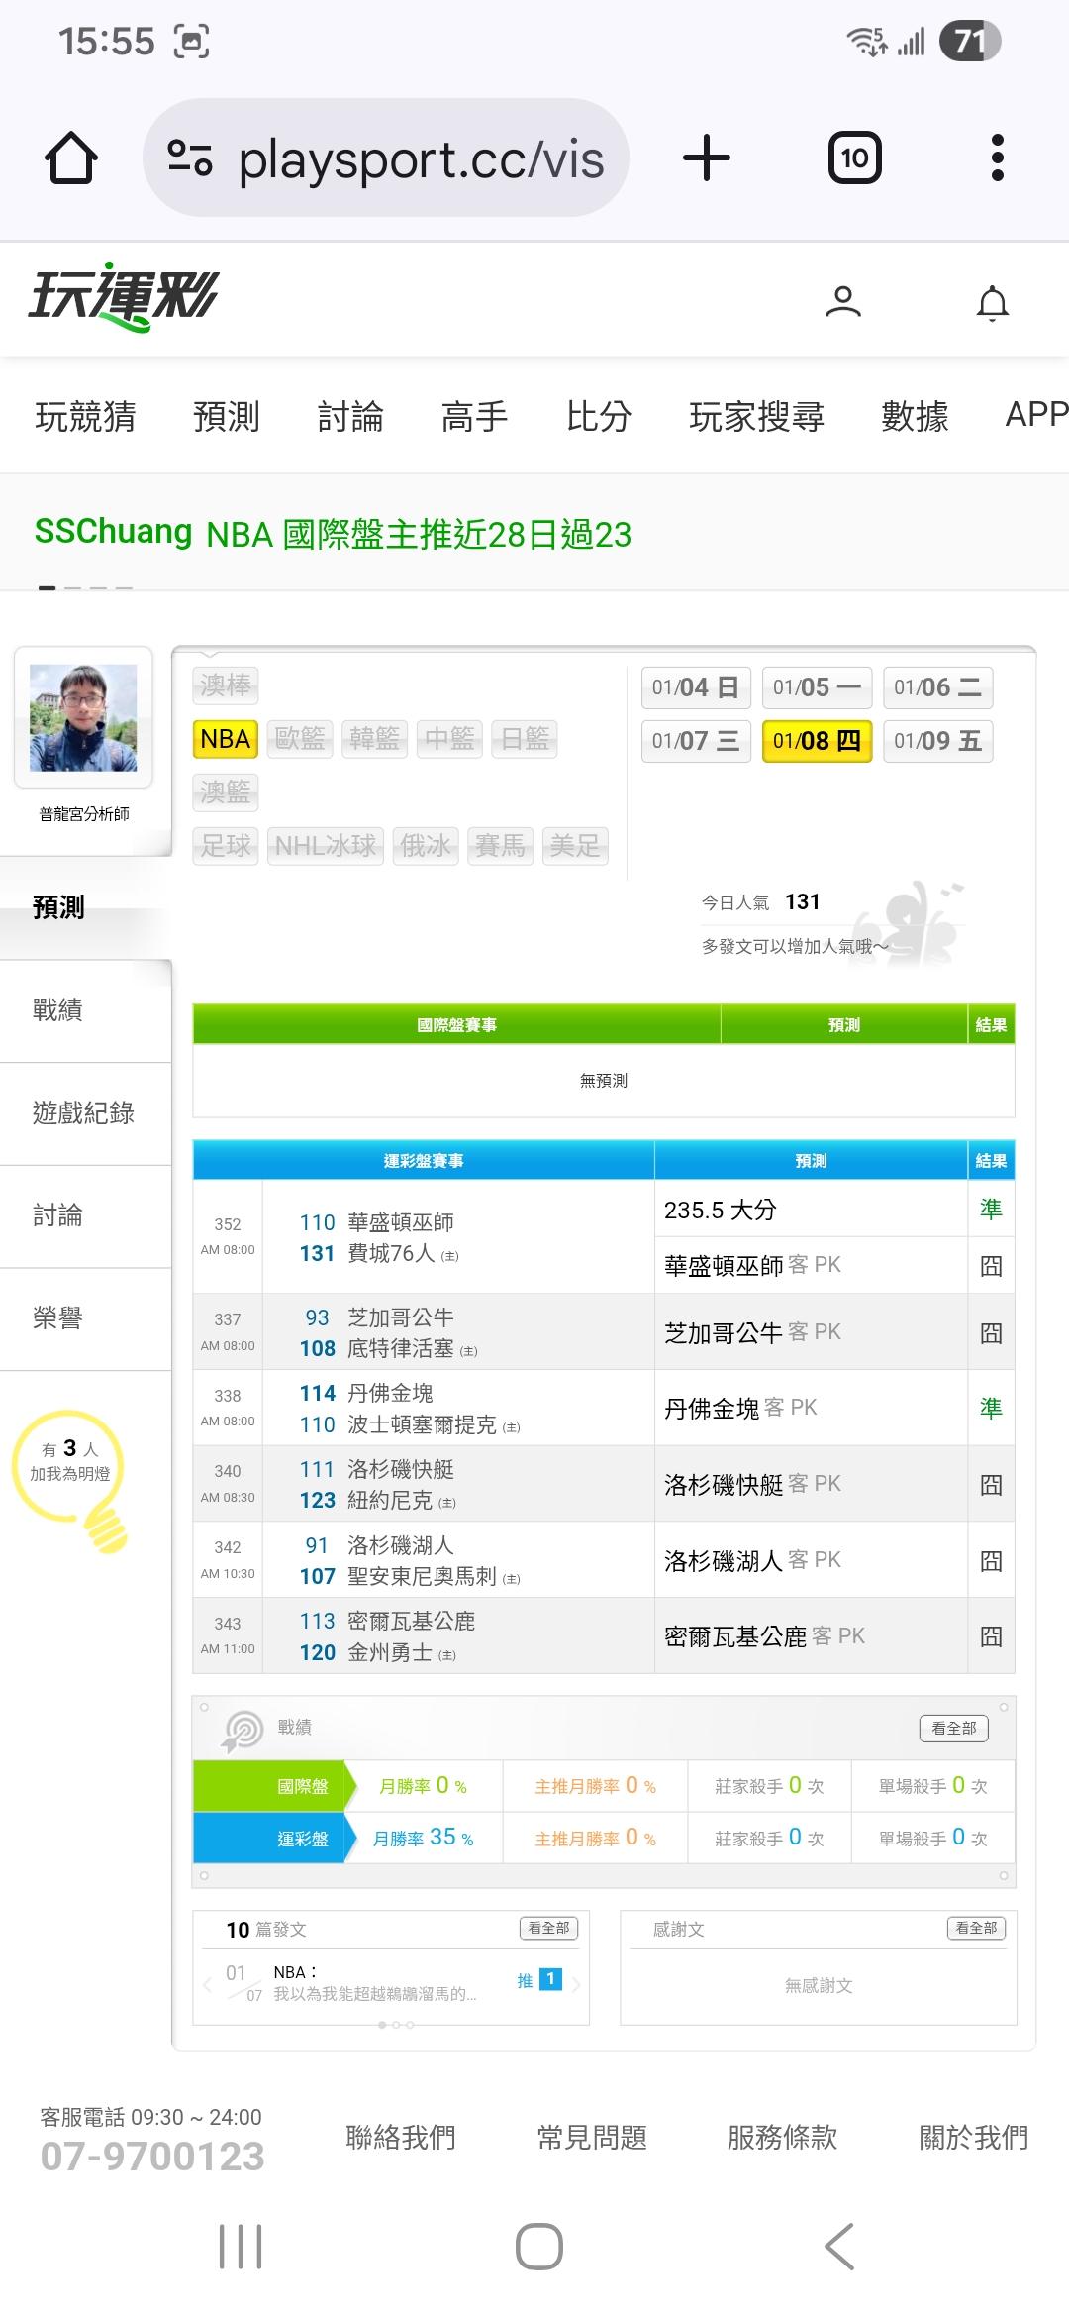This screenshot has height=2318, width=1069.
Task: Tap the user account profile icon
Action: 843,301
